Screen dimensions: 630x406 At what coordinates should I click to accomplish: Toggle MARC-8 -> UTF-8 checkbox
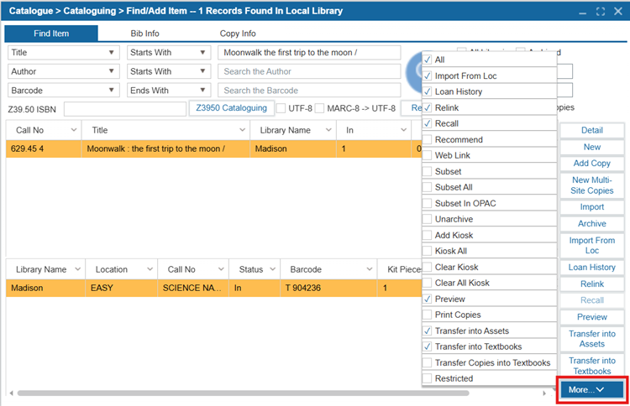coord(319,108)
